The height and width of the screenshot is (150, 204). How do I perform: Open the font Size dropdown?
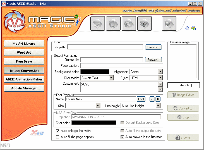click(x=98, y=106)
